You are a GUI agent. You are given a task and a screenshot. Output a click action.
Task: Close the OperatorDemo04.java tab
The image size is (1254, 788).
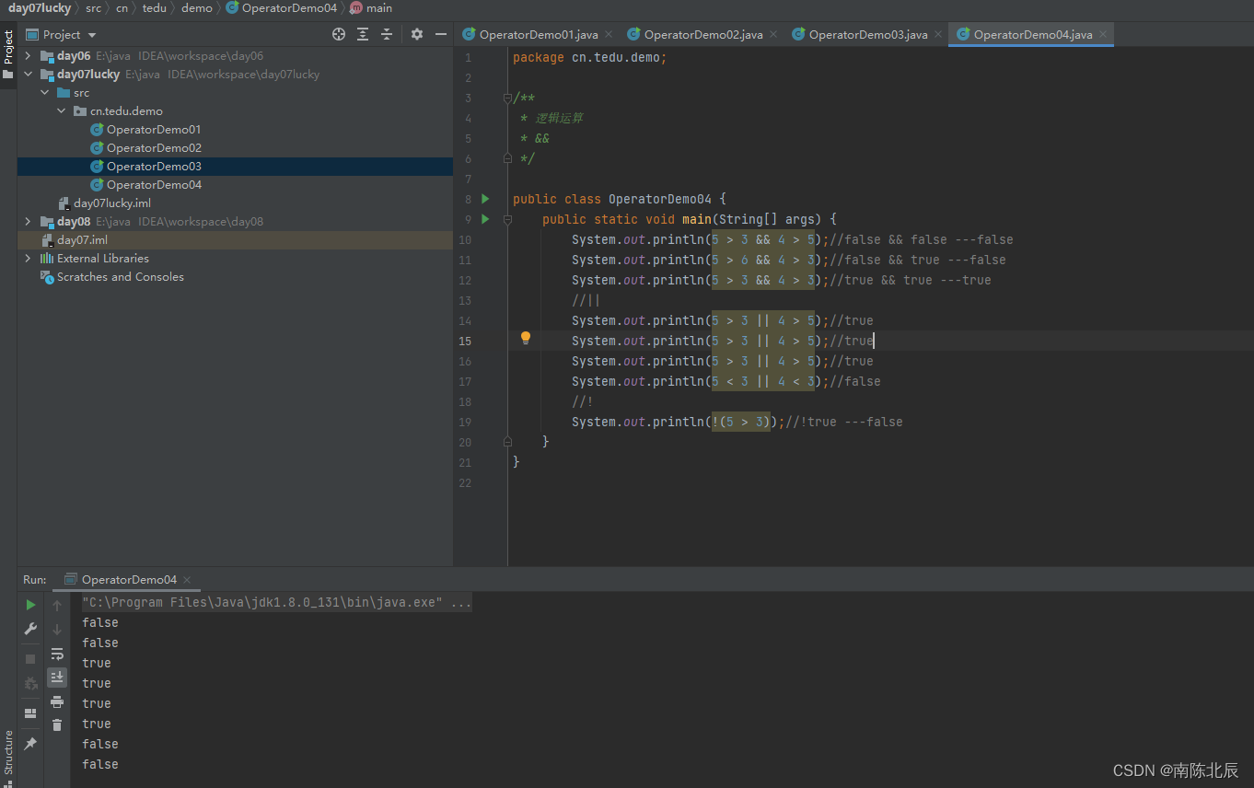[x=1103, y=35]
